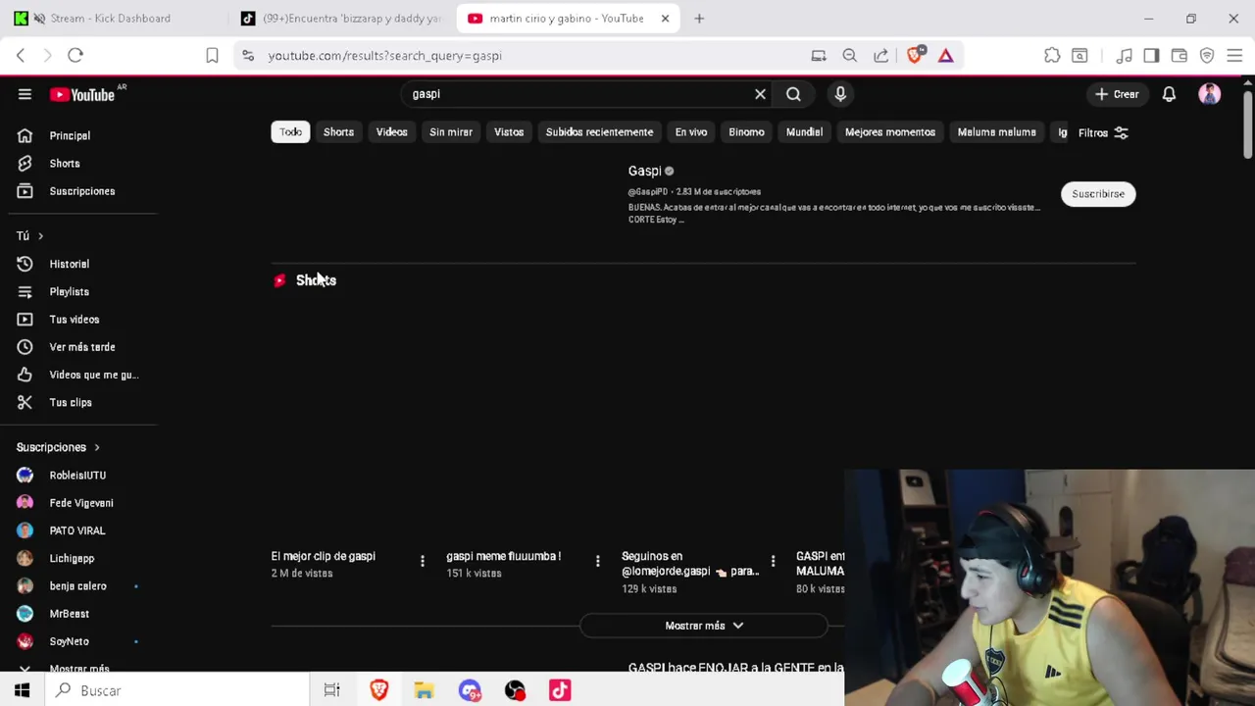The width and height of the screenshot is (1255, 706).
Task: Expand the Tú section chevron
Action: click(40, 236)
